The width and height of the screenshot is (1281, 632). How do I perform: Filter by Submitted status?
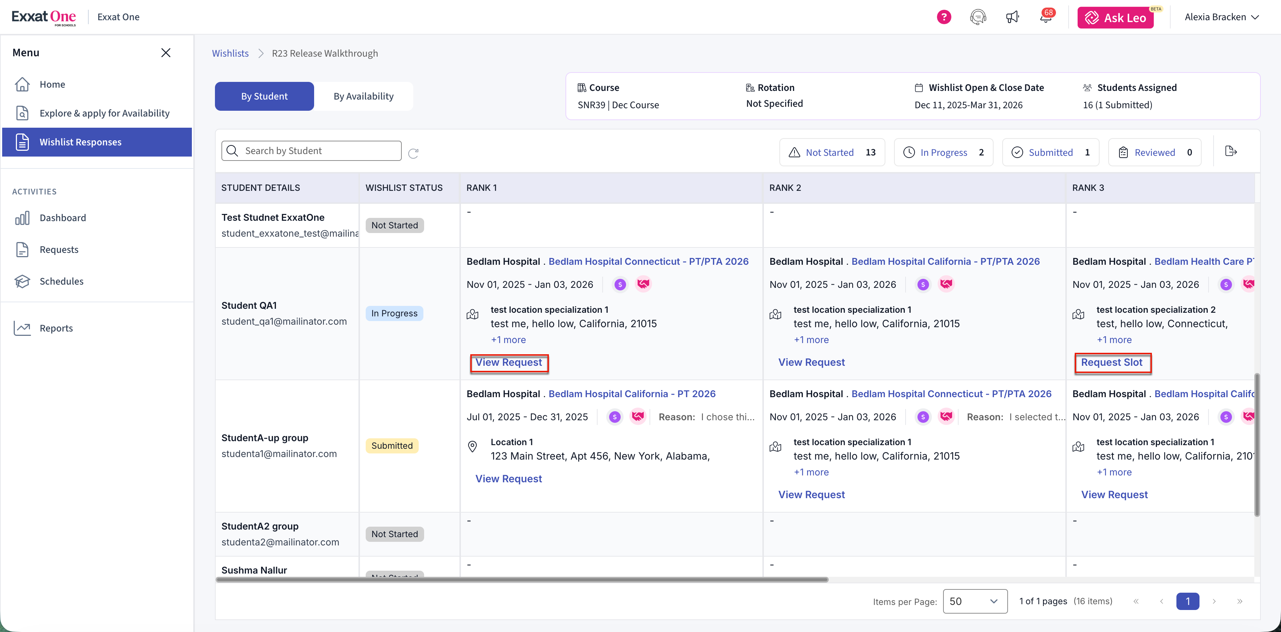[1050, 152]
